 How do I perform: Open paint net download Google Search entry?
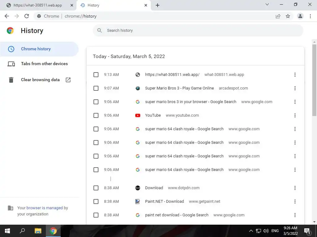[x=177, y=215]
